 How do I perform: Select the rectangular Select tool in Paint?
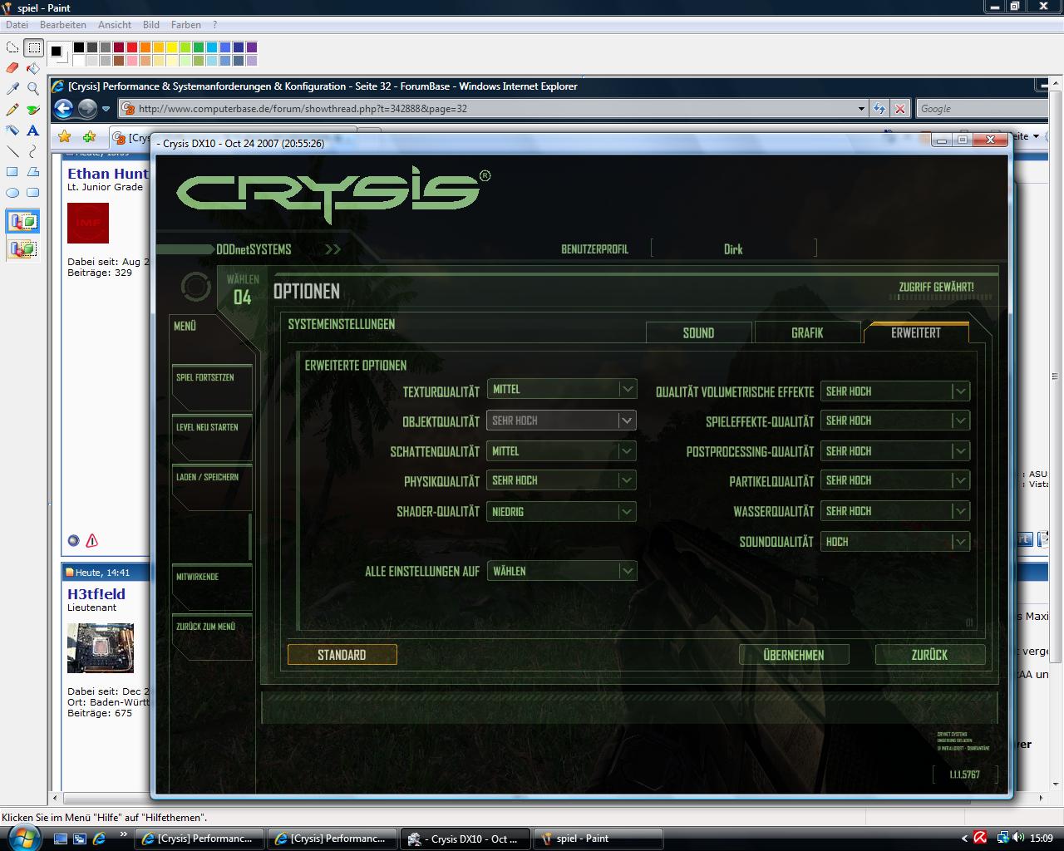33,47
